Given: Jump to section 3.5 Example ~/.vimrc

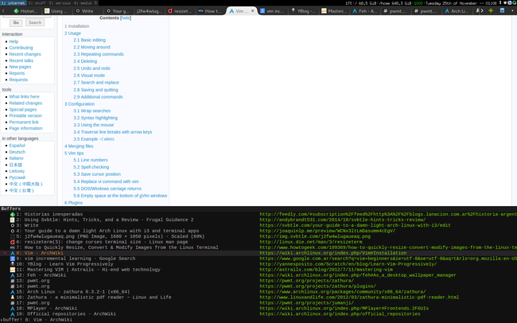Looking at the screenshot, I should [94, 139].
